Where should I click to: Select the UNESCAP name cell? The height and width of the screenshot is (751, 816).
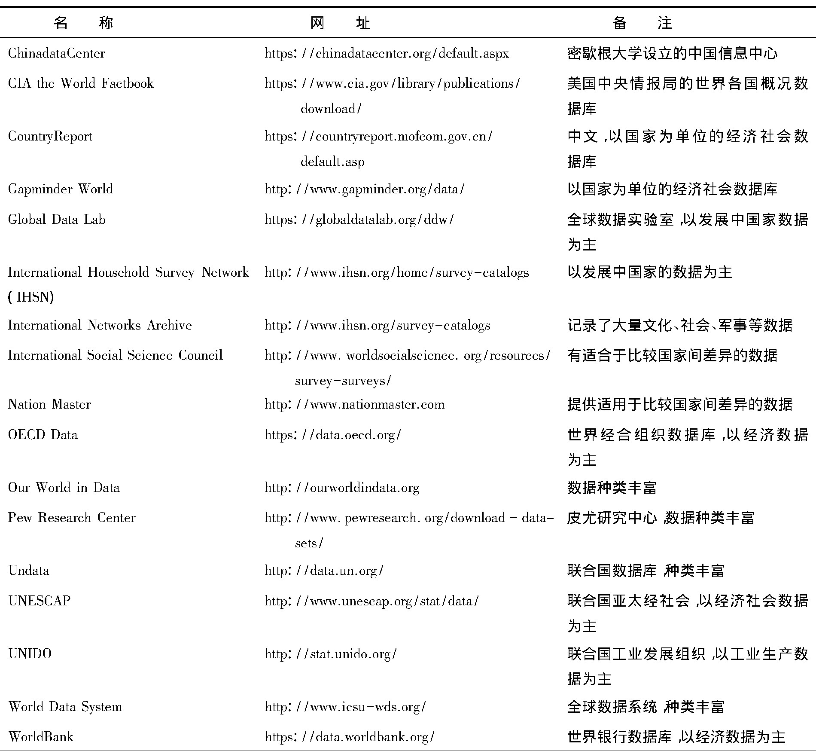(x=39, y=601)
